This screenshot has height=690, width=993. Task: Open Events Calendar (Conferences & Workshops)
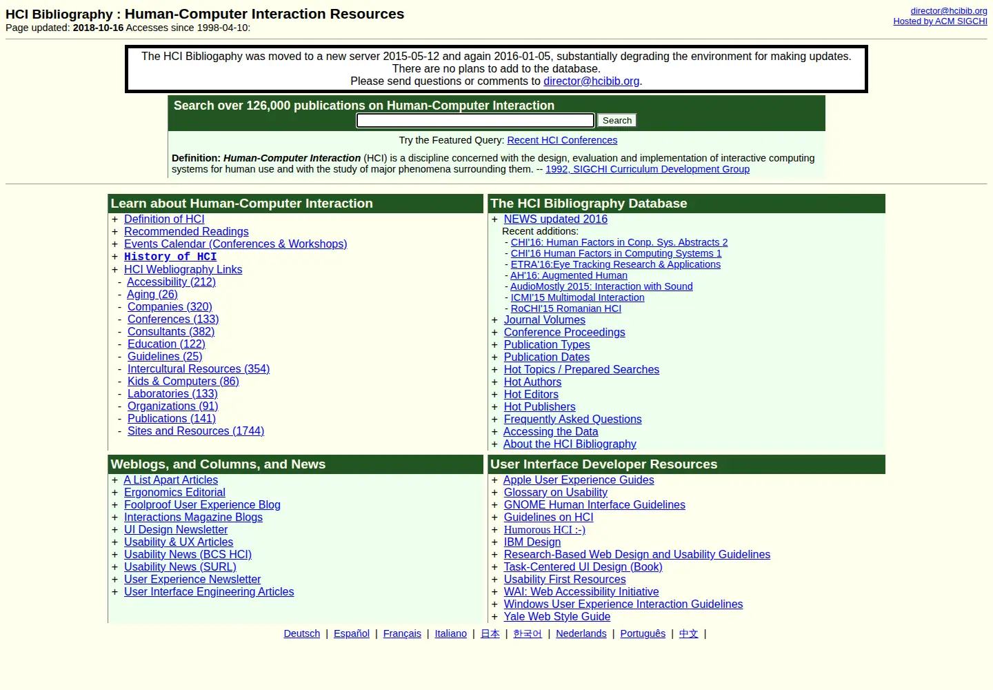pos(235,244)
